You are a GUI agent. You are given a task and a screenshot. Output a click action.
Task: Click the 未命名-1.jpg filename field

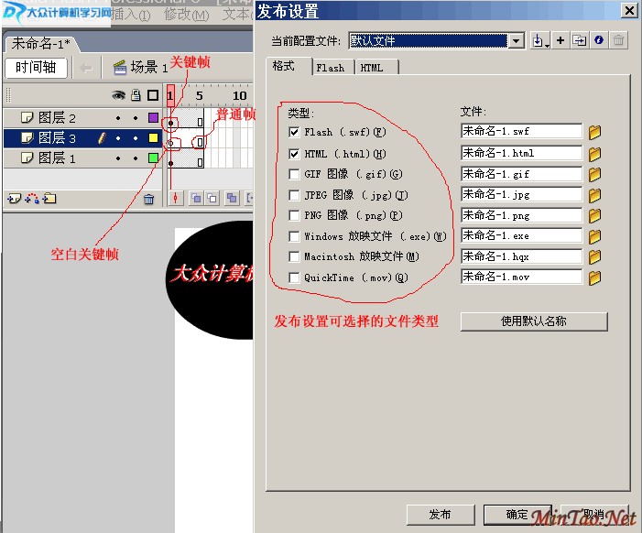[x=520, y=195]
